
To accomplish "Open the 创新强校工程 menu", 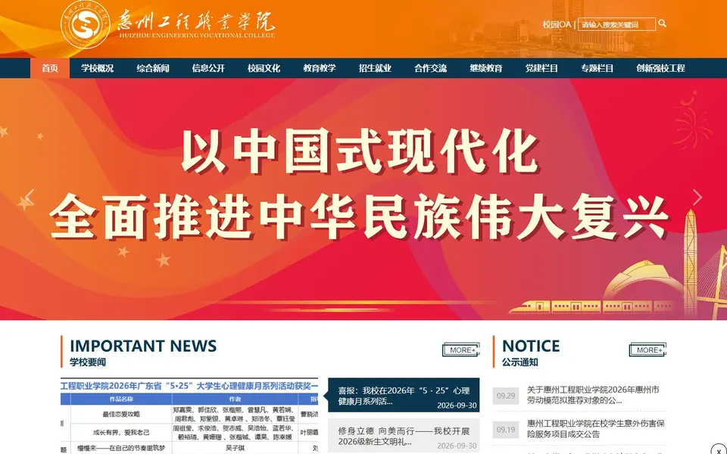I will pyautogui.click(x=660, y=68).
